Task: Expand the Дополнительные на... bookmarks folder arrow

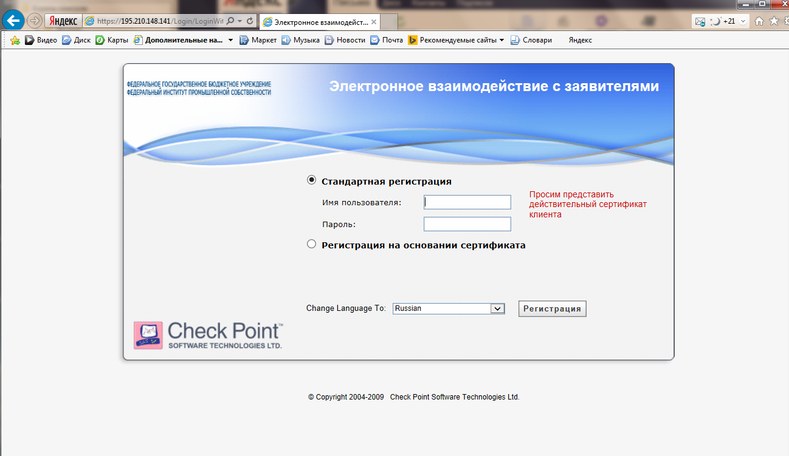Action: tap(230, 41)
